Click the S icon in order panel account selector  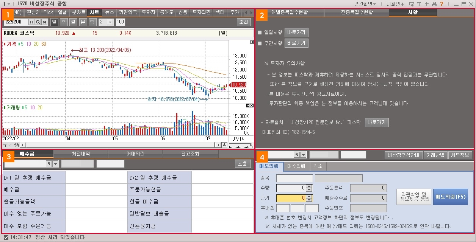point(297,155)
